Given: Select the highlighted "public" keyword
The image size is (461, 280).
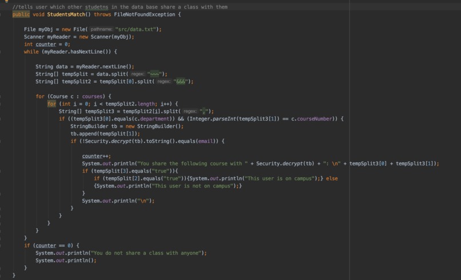Looking at the screenshot, I should [x=21, y=14].
